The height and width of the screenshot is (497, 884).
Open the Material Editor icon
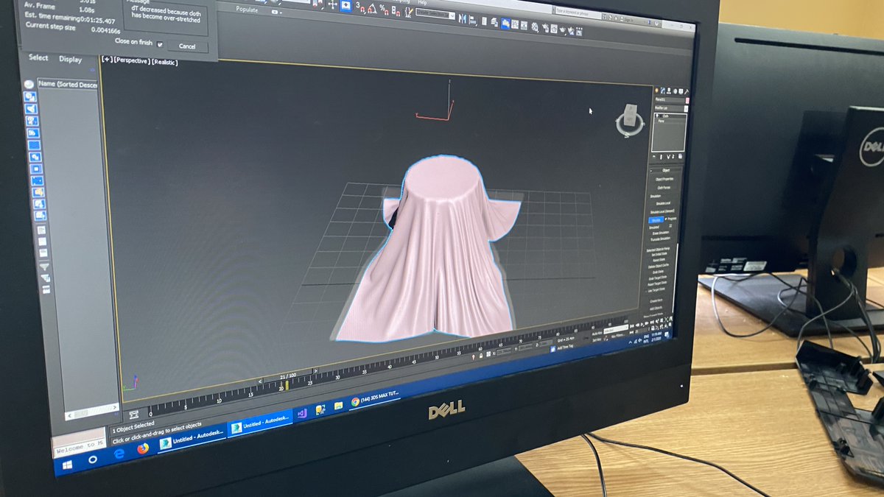(535, 27)
